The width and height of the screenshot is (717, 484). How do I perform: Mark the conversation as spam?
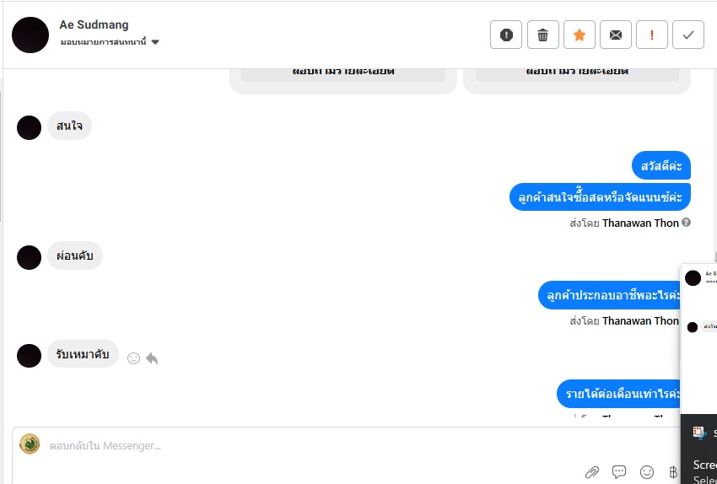tap(506, 35)
